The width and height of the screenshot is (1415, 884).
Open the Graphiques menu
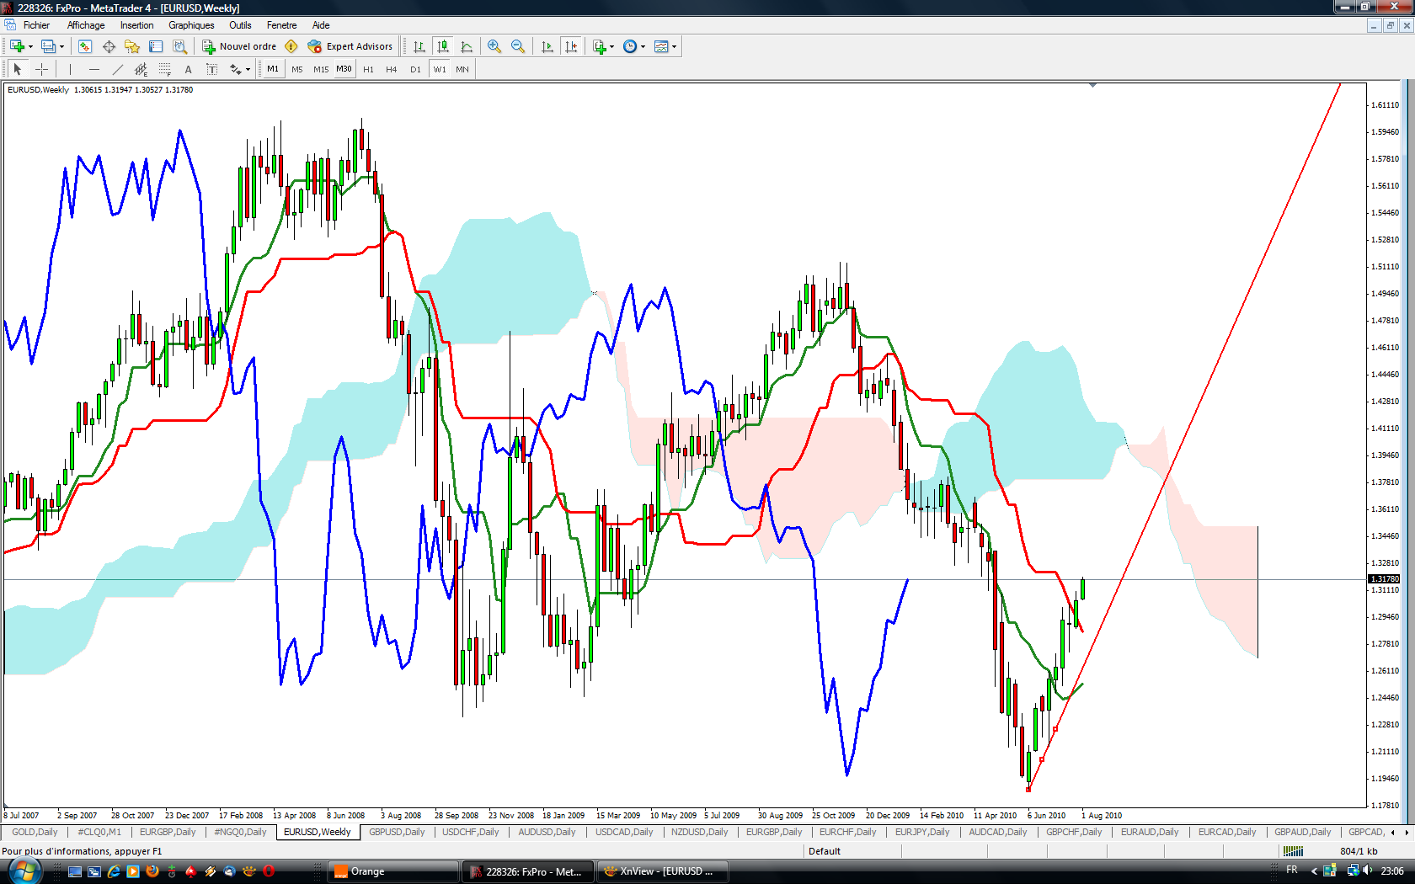coord(191,25)
